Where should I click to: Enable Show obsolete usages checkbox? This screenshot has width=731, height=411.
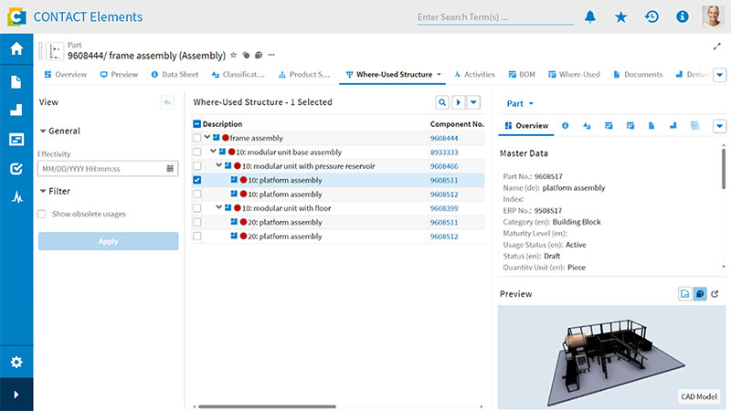42,214
